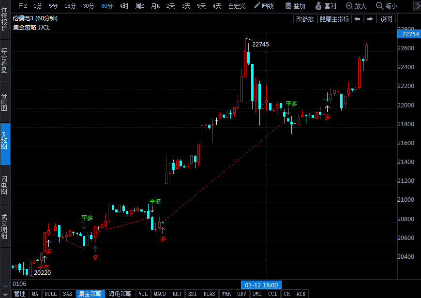Switch to 4天 period
Image resolution: width=421 pixels, height=298 pixels.
click(x=217, y=6)
